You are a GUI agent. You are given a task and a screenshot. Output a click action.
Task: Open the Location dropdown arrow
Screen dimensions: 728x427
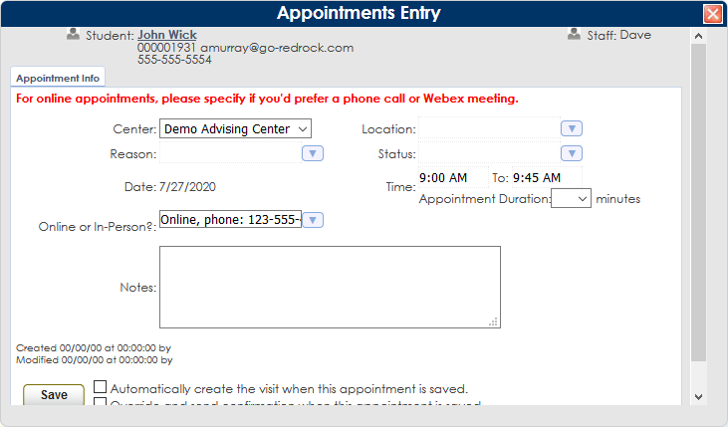coord(572,128)
